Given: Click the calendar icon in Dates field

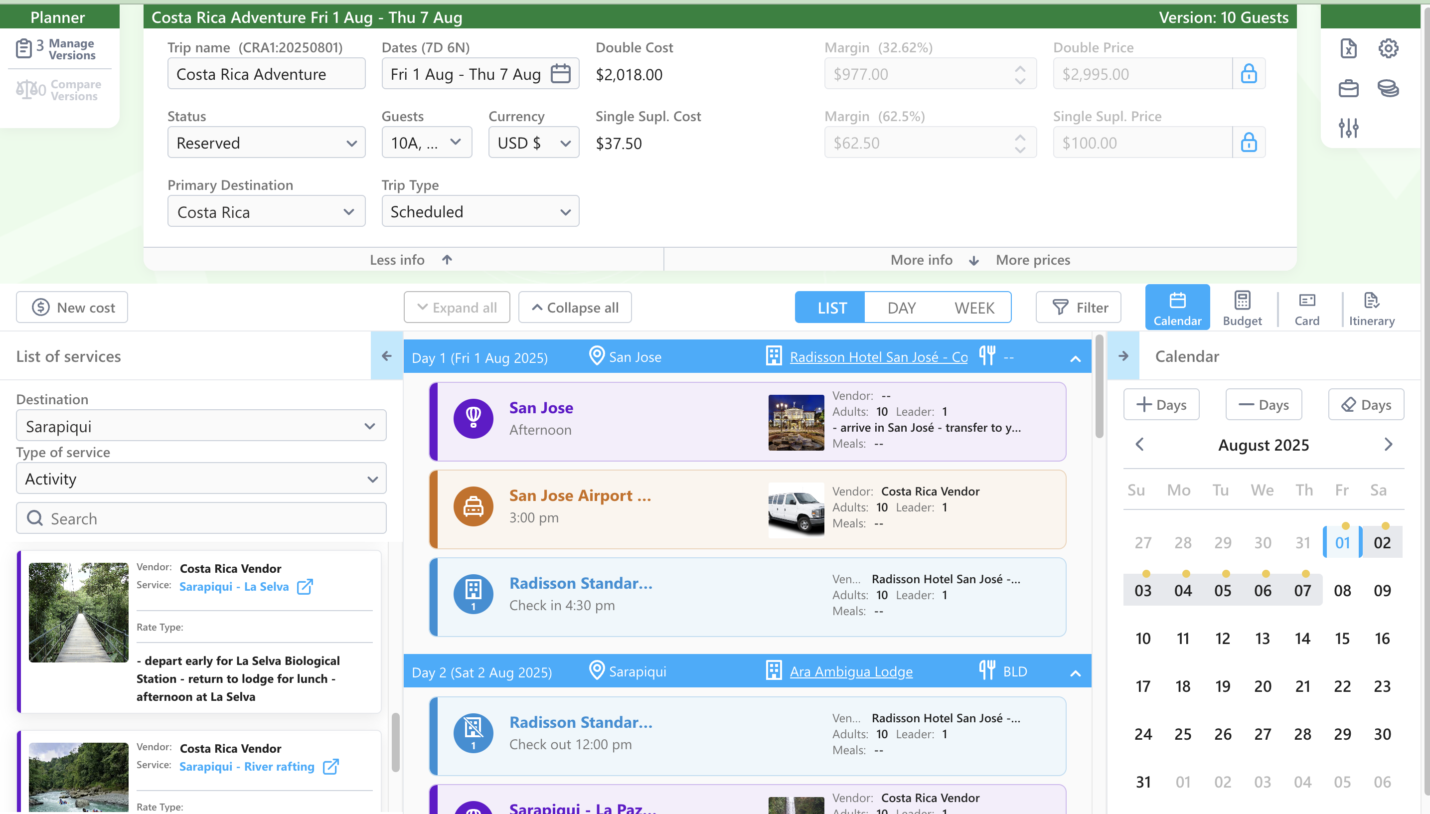Looking at the screenshot, I should point(560,74).
